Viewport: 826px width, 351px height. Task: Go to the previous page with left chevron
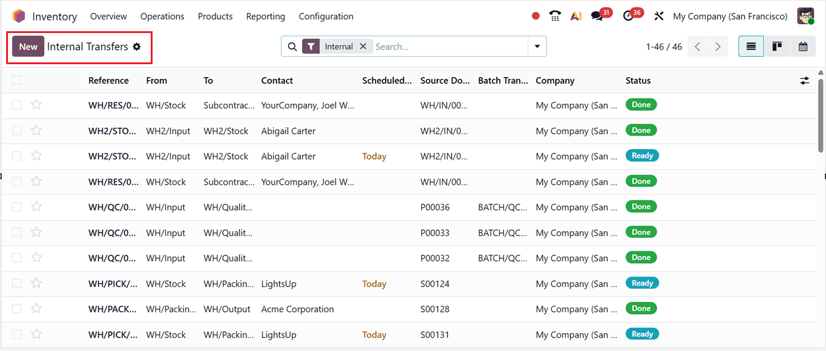(697, 46)
